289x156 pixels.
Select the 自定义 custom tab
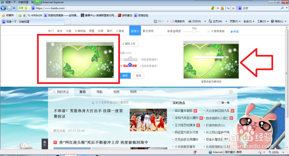click(x=135, y=31)
